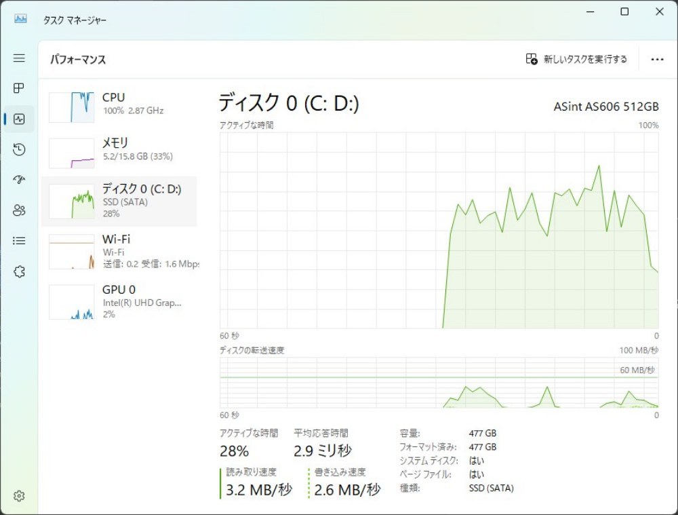Select the メモリ performance entry
Image resolution: width=678 pixels, height=515 pixels.
pos(119,153)
